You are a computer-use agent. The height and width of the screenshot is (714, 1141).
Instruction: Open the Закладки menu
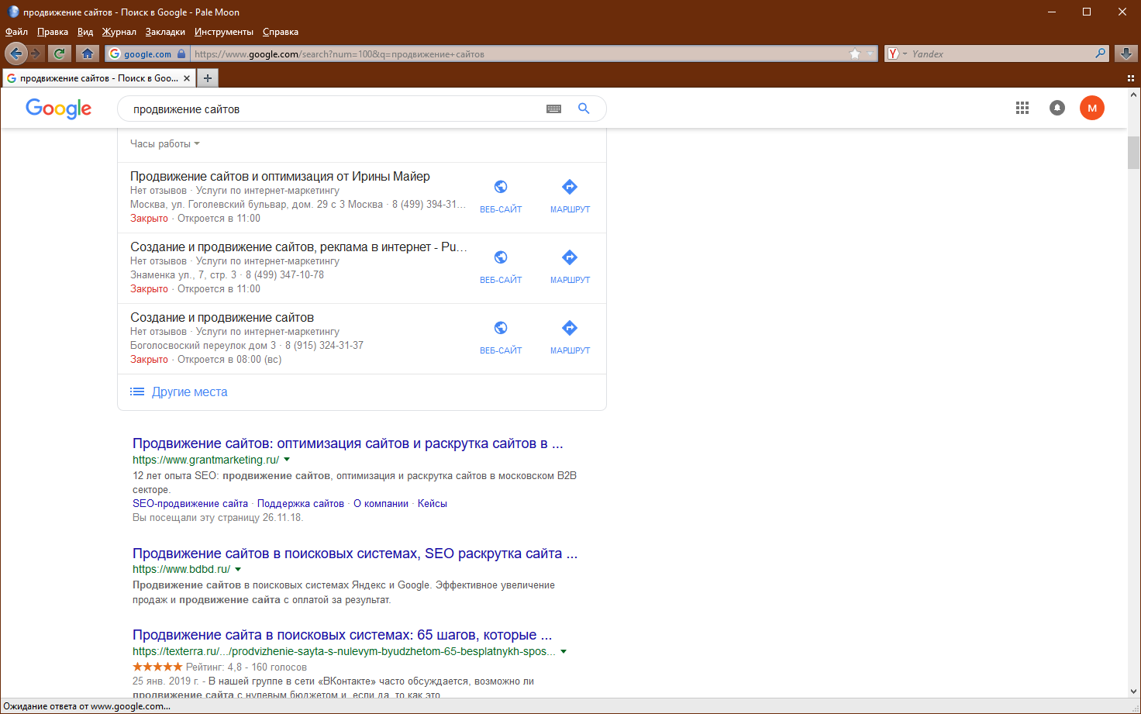click(x=165, y=32)
